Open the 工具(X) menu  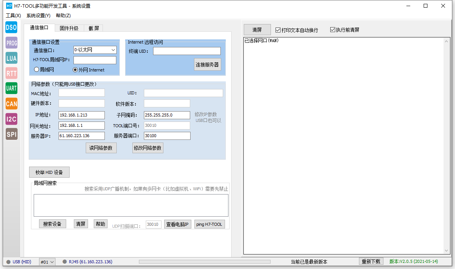13,15
